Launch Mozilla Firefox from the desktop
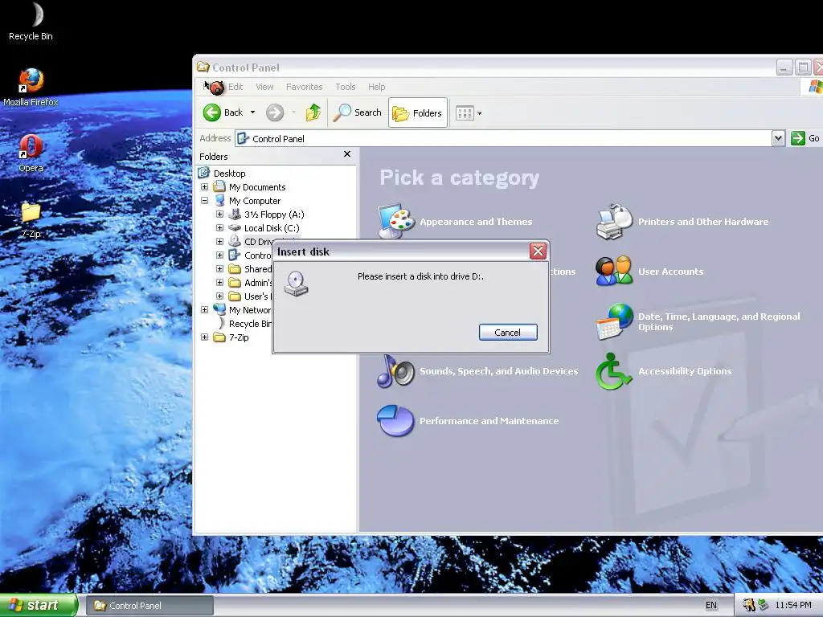823x617 pixels. click(31, 87)
